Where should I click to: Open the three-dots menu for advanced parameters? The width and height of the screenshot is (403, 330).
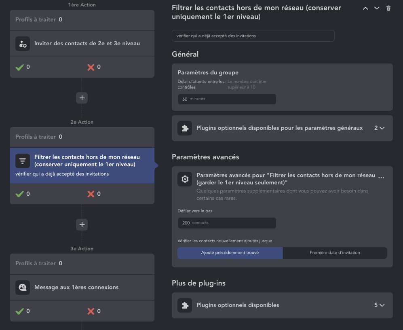coord(381,177)
